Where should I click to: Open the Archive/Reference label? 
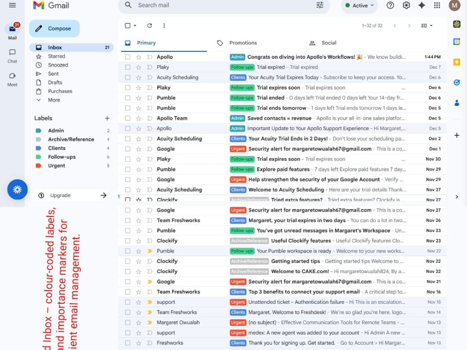click(71, 139)
